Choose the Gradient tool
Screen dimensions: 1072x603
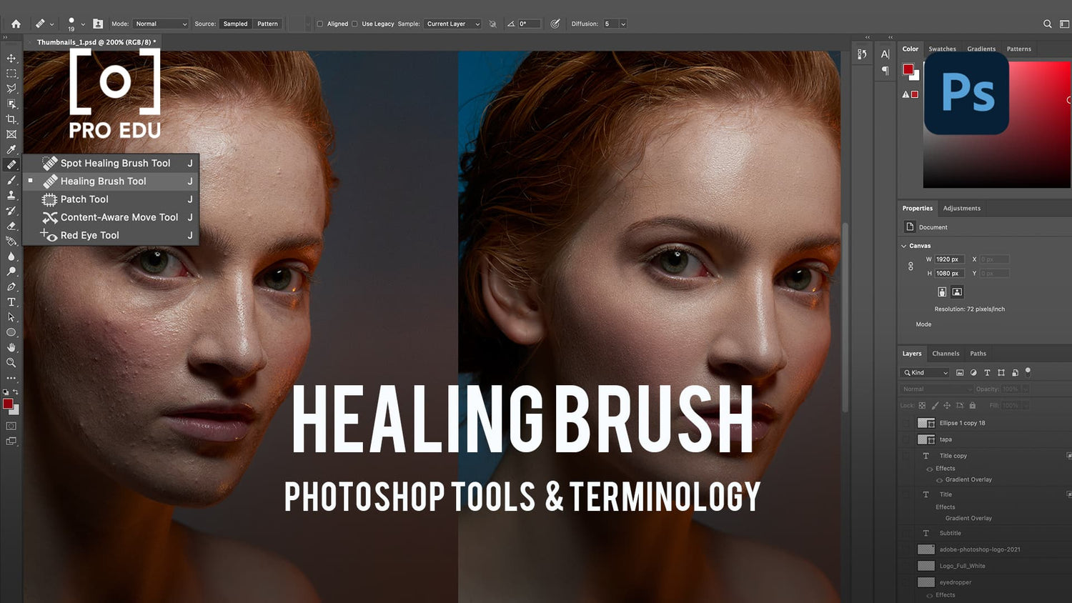11,241
